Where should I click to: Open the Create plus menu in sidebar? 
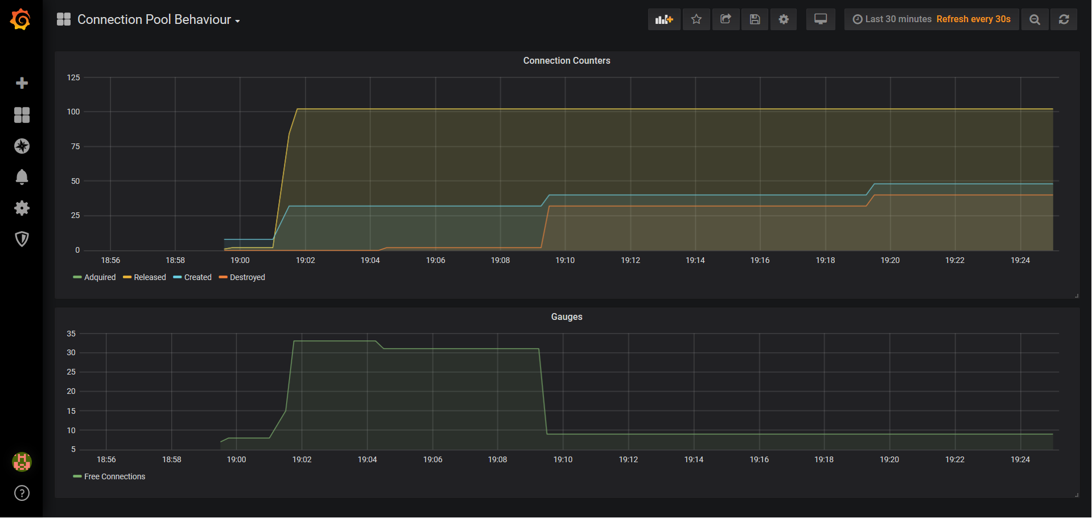[x=22, y=83]
